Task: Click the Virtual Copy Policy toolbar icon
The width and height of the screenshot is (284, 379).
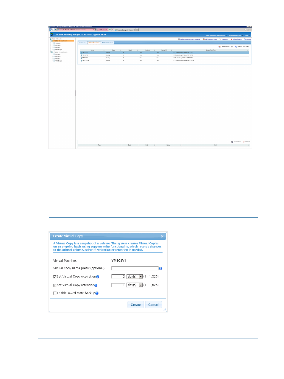Action: click(236, 47)
